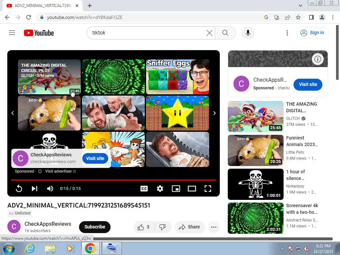Viewport: 340px width, 255px height.
Task: Mute the player volume
Action: [50, 189]
